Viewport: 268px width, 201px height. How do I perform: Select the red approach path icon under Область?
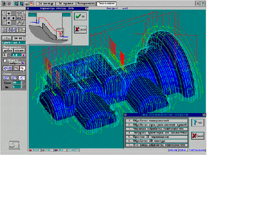23,69
